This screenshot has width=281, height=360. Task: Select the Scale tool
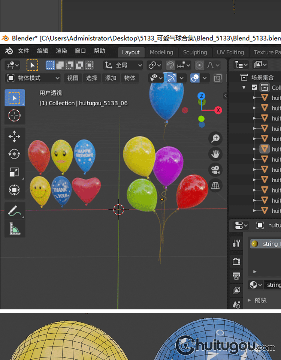(14, 172)
